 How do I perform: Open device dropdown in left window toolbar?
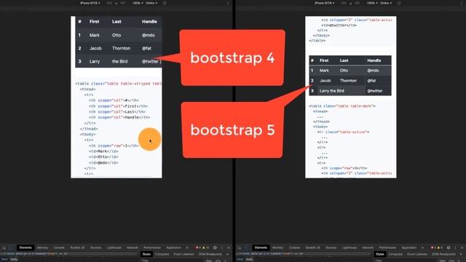(x=90, y=3)
